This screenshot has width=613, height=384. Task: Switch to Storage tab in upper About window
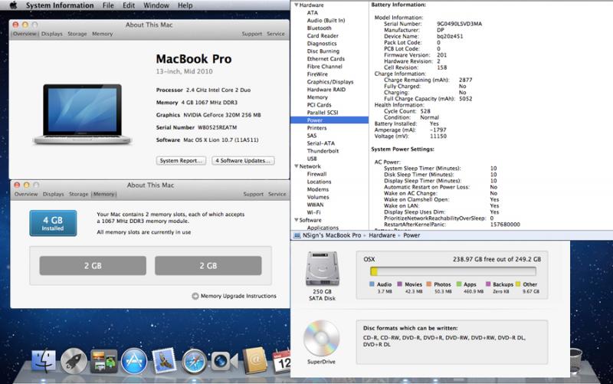pos(77,34)
